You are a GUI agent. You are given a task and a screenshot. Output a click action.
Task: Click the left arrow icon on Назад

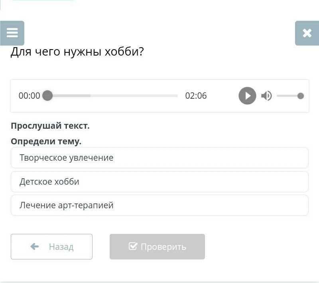tap(35, 247)
